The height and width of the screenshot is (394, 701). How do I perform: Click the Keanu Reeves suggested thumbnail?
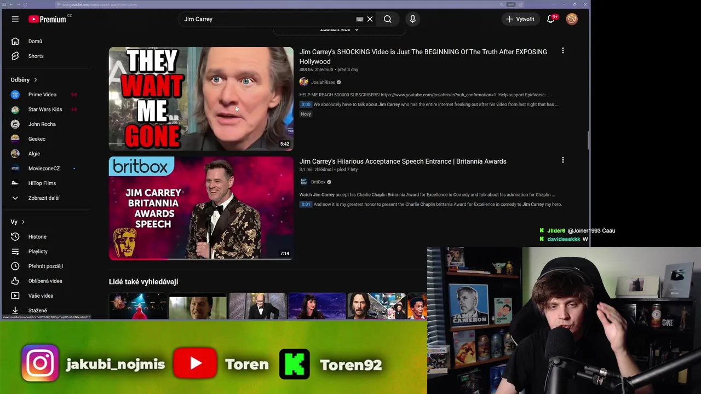click(x=376, y=306)
